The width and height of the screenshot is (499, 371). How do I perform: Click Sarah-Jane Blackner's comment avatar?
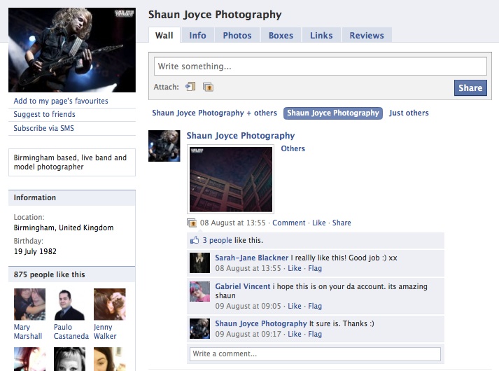tap(200, 262)
